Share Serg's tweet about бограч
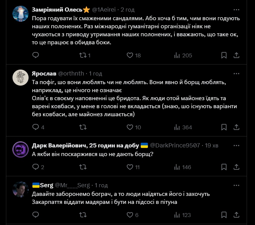Viewport: 255px width, 225px height. [x=236, y=215]
